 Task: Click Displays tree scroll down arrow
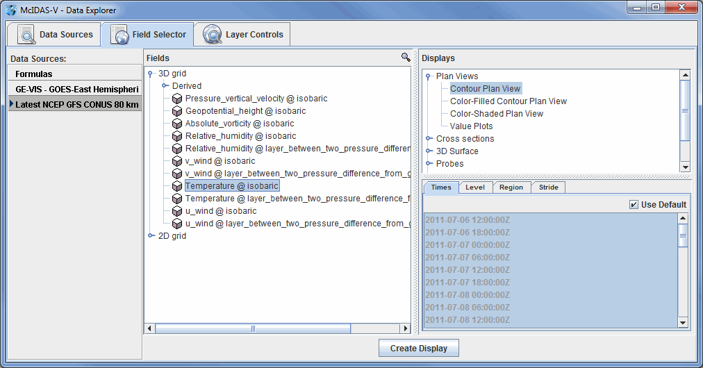pos(685,167)
